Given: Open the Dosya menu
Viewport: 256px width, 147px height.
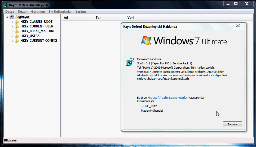Looking at the screenshot, I should [x=10, y=12].
